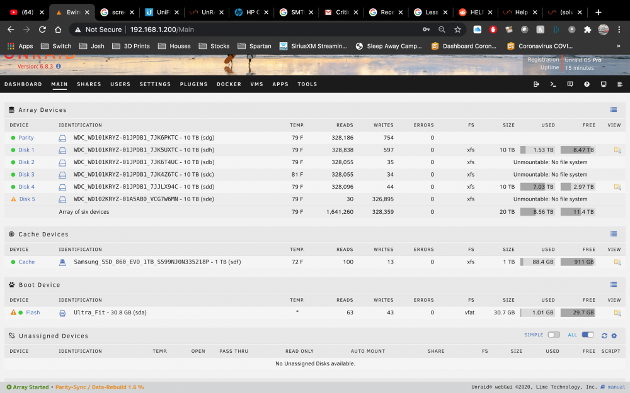Screen dimensions: 630x393
Task: Open the logout icon in Unraid toolbar
Action: tap(536, 84)
